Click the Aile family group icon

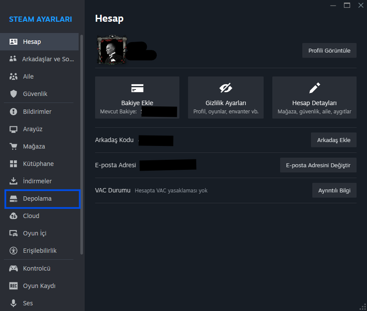click(x=13, y=76)
